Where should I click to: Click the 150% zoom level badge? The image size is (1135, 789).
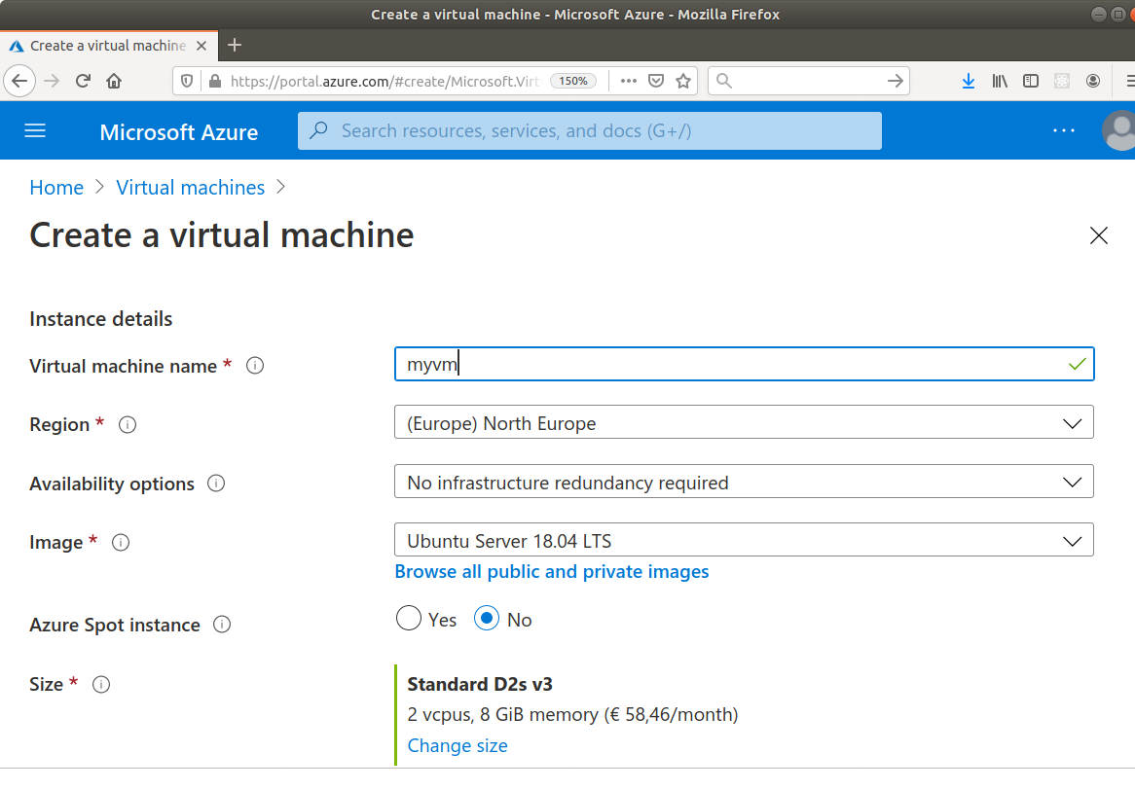(573, 81)
